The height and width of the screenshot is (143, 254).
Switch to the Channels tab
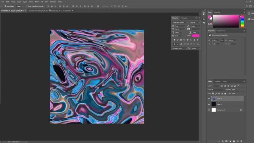tap(217, 81)
